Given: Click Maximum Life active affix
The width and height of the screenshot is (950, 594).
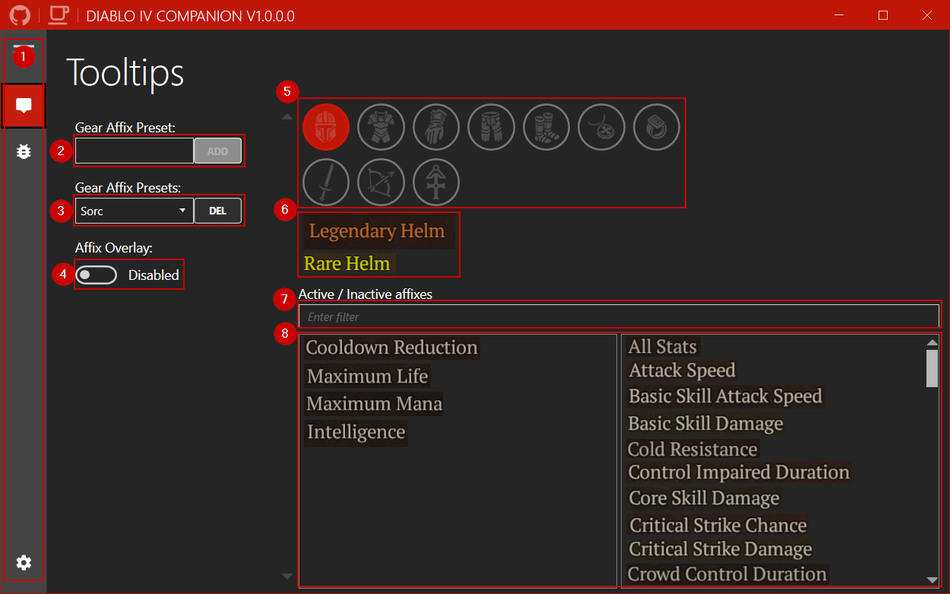Looking at the screenshot, I should pyautogui.click(x=368, y=376).
